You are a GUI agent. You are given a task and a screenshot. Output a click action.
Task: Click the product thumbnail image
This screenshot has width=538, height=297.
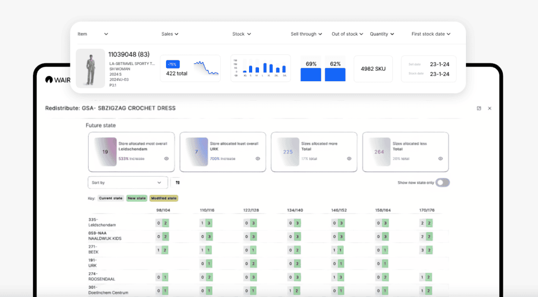90,69
